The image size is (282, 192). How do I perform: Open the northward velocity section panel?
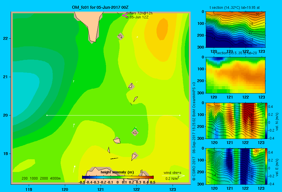point(235,121)
